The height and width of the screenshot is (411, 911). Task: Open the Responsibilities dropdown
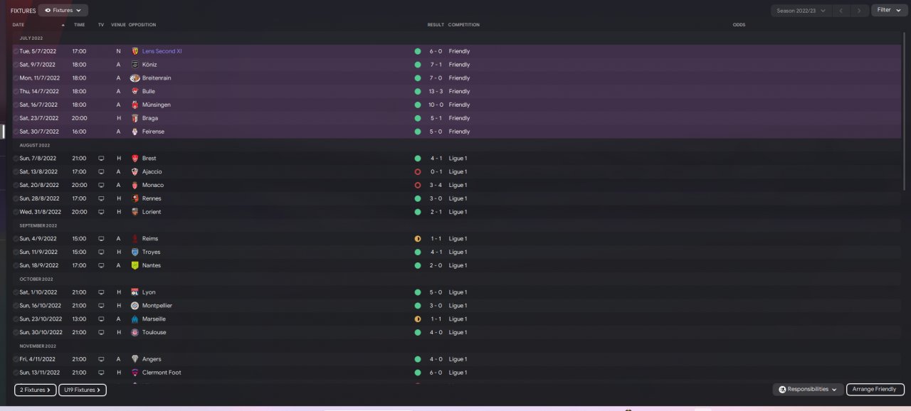point(808,390)
